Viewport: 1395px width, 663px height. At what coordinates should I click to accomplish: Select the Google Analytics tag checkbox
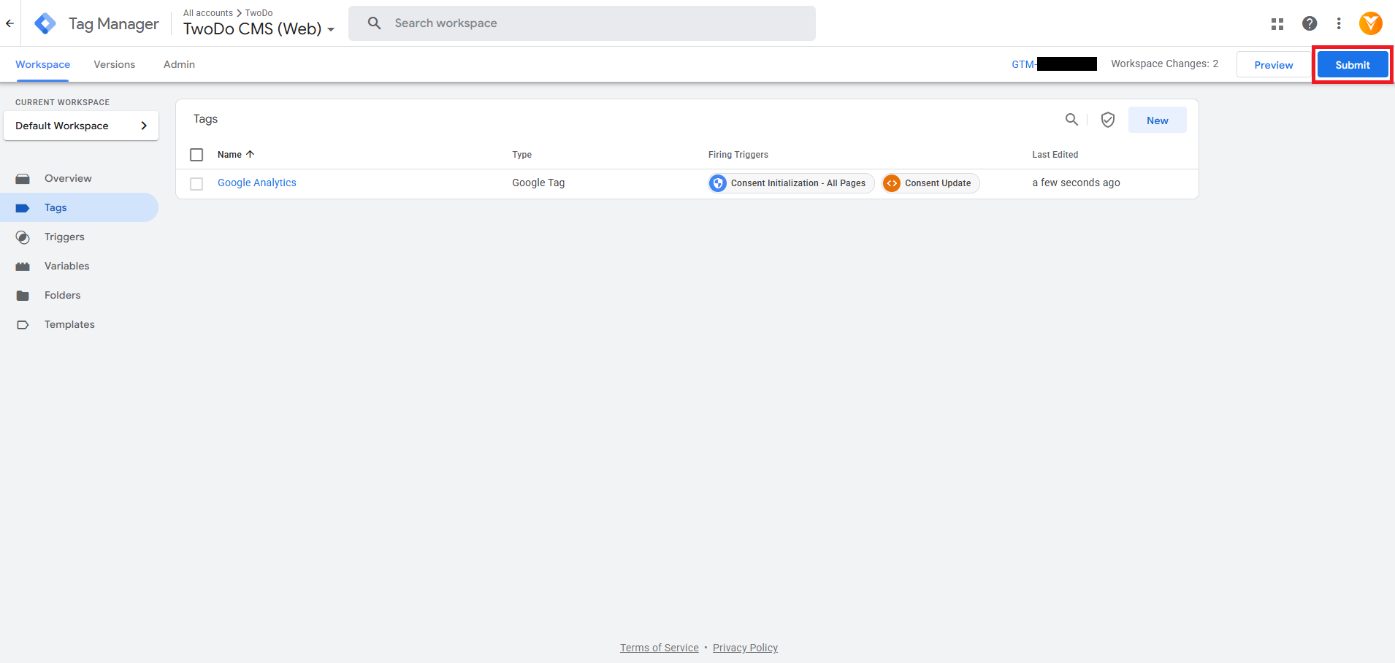coord(196,183)
